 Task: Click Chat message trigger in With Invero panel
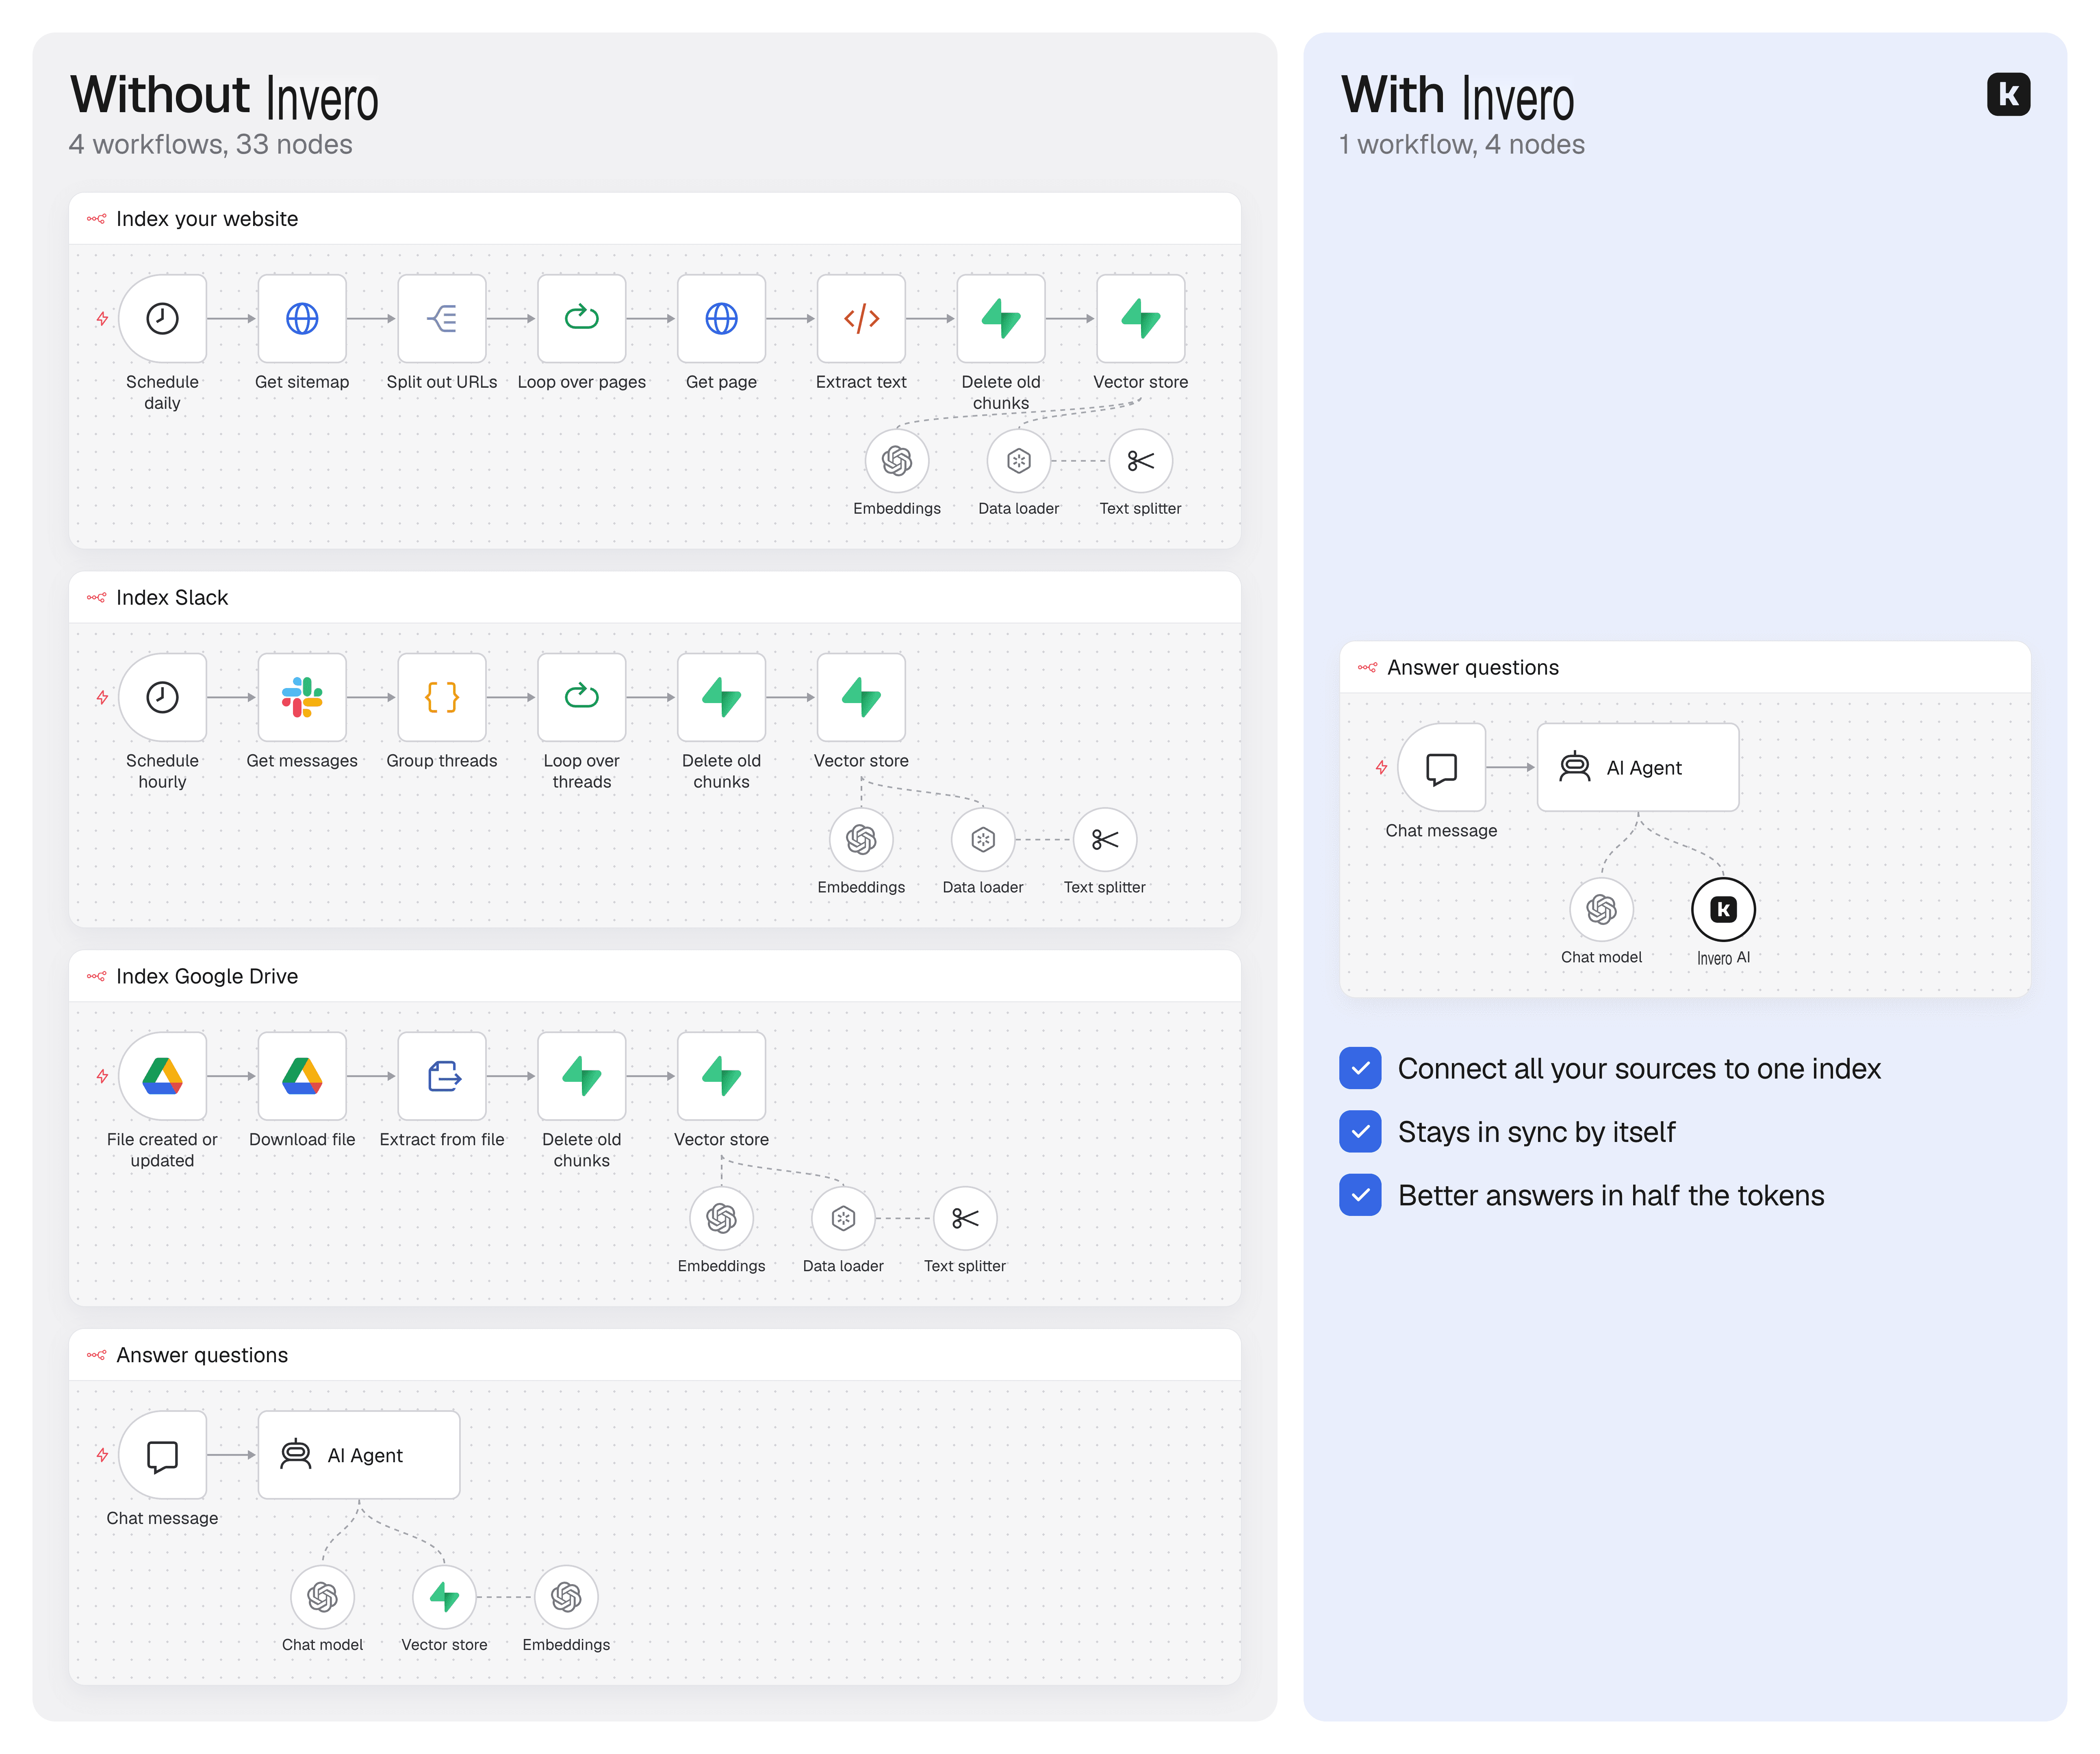(x=1441, y=767)
